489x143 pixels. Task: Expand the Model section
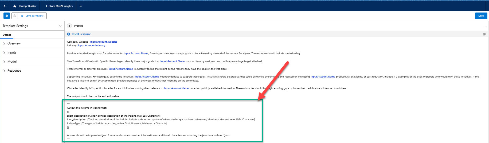point(12,62)
